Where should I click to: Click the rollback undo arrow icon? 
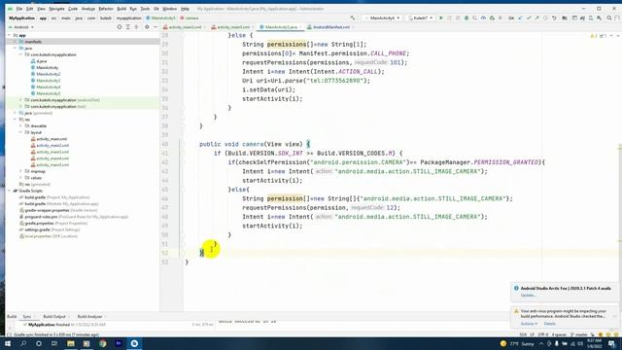click(554, 17)
